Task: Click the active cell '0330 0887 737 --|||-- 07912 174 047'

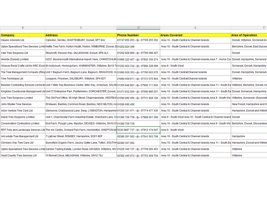Action: point(138,130)
